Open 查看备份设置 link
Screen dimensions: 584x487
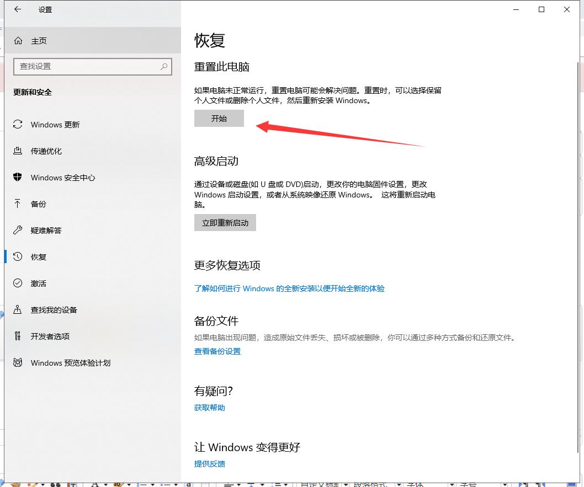[x=217, y=351]
